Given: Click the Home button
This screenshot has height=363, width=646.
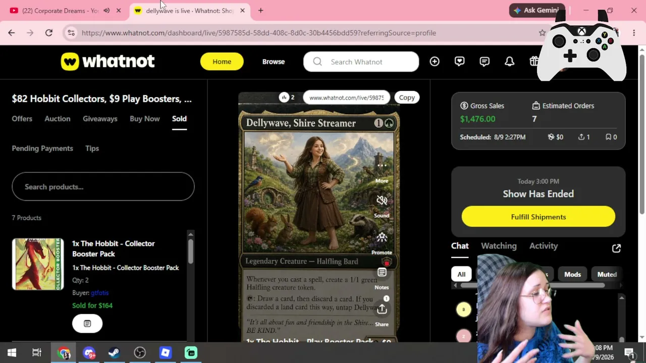Looking at the screenshot, I should [222, 62].
